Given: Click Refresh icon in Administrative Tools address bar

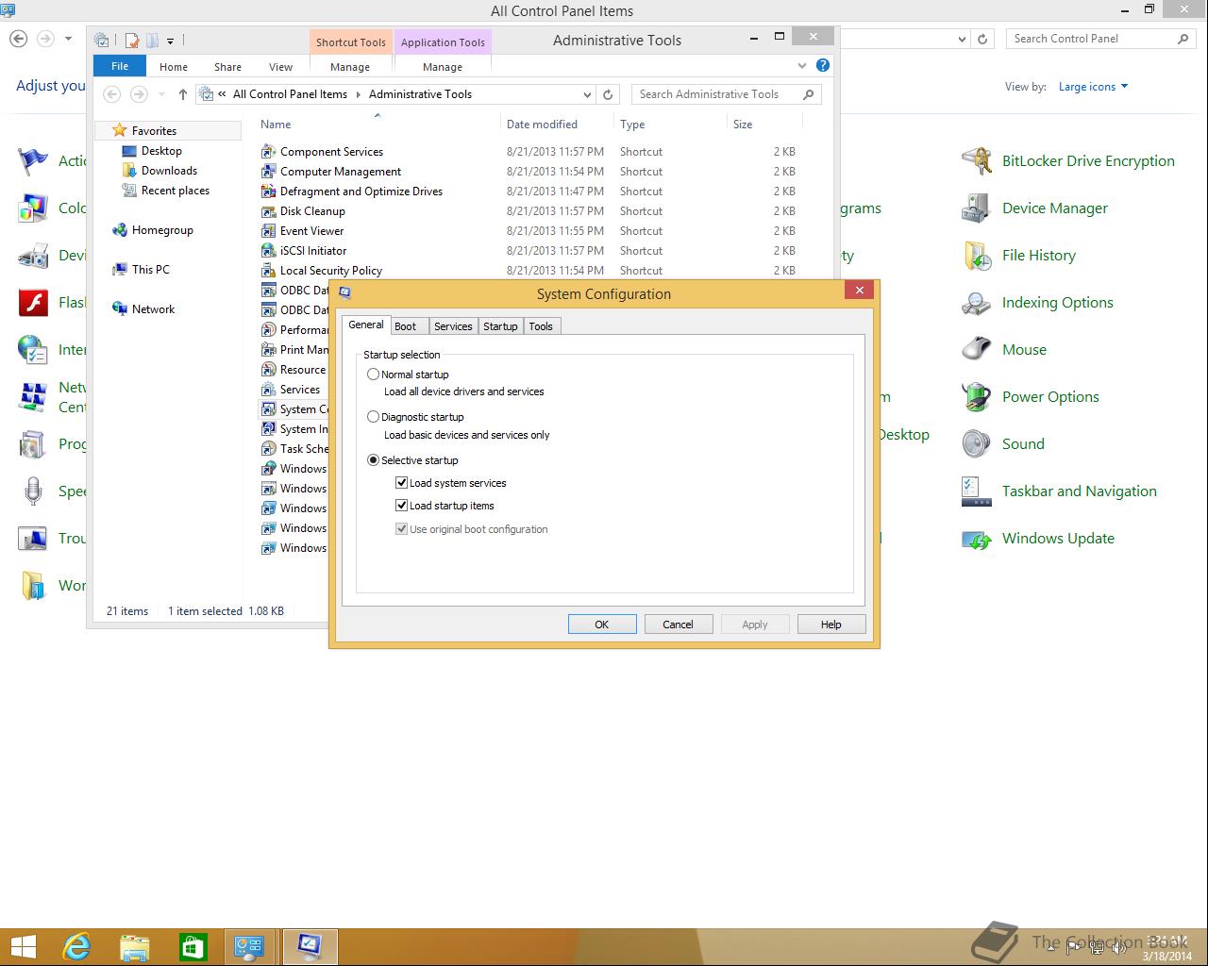Looking at the screenshot, I should (x=608, y=94).
